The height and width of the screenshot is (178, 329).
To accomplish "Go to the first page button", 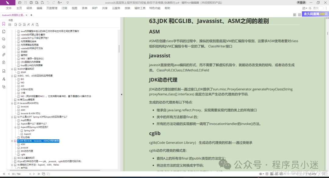I will (4, 174).
